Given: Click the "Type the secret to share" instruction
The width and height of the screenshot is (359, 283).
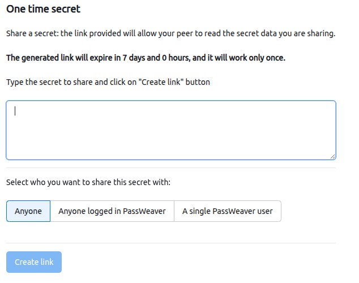Looking at the screenshot, I should pyautogui.click(x=108, y=82).
